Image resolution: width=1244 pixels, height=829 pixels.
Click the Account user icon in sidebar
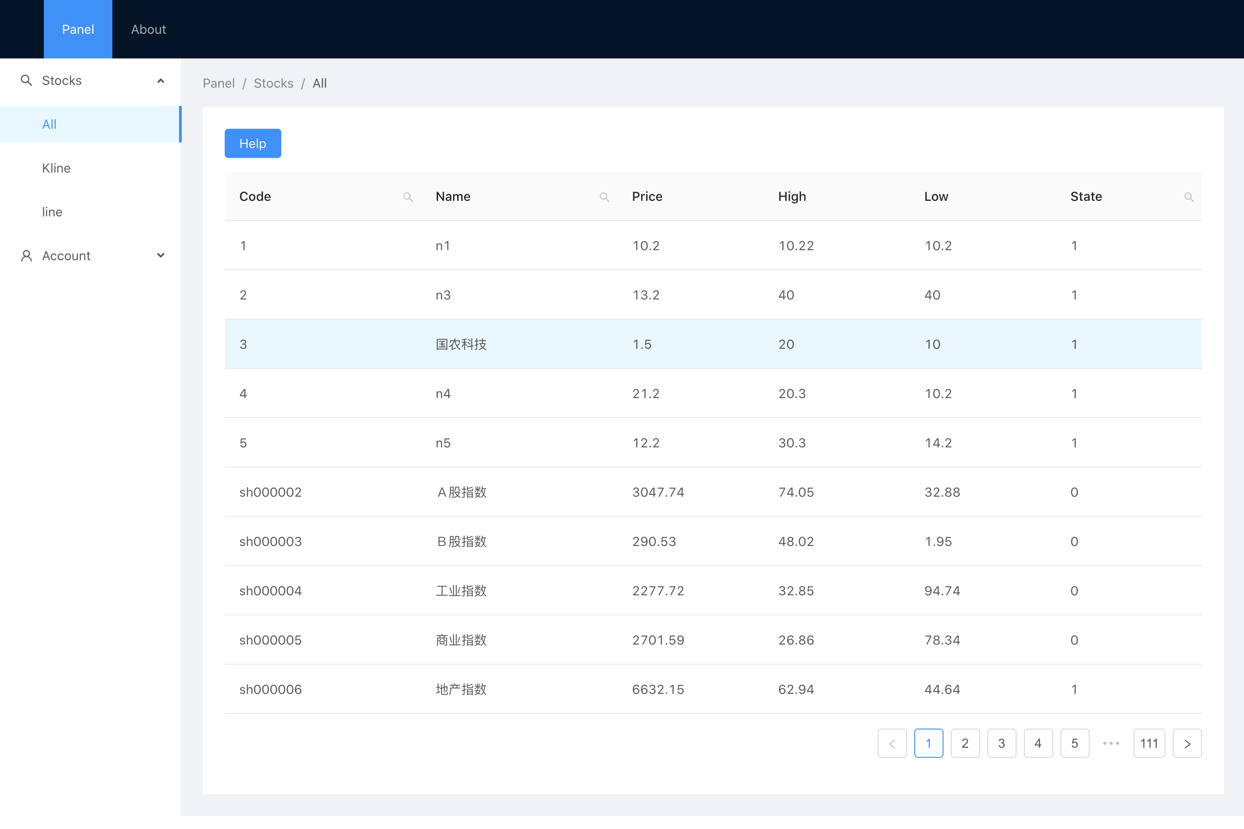(26, 256)
